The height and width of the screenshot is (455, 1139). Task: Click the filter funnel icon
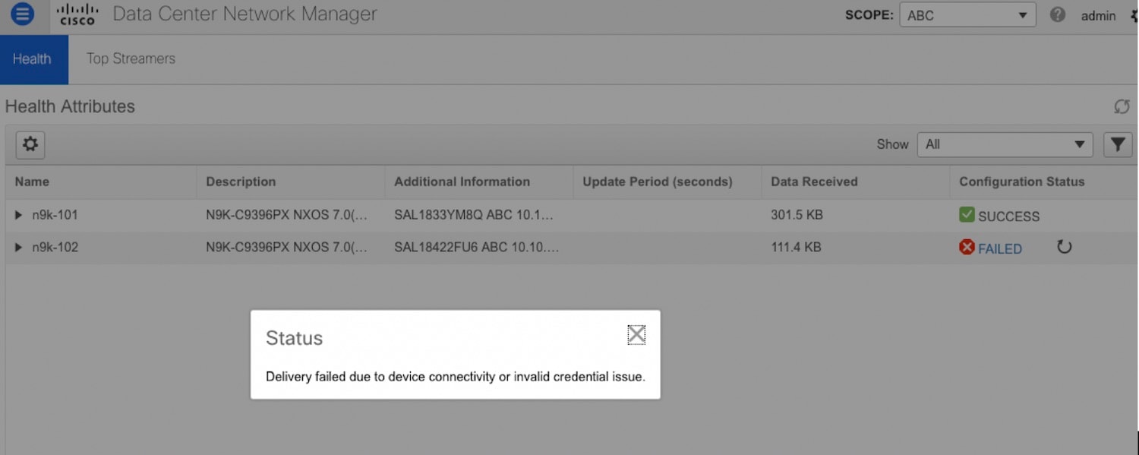point(1118,144)
